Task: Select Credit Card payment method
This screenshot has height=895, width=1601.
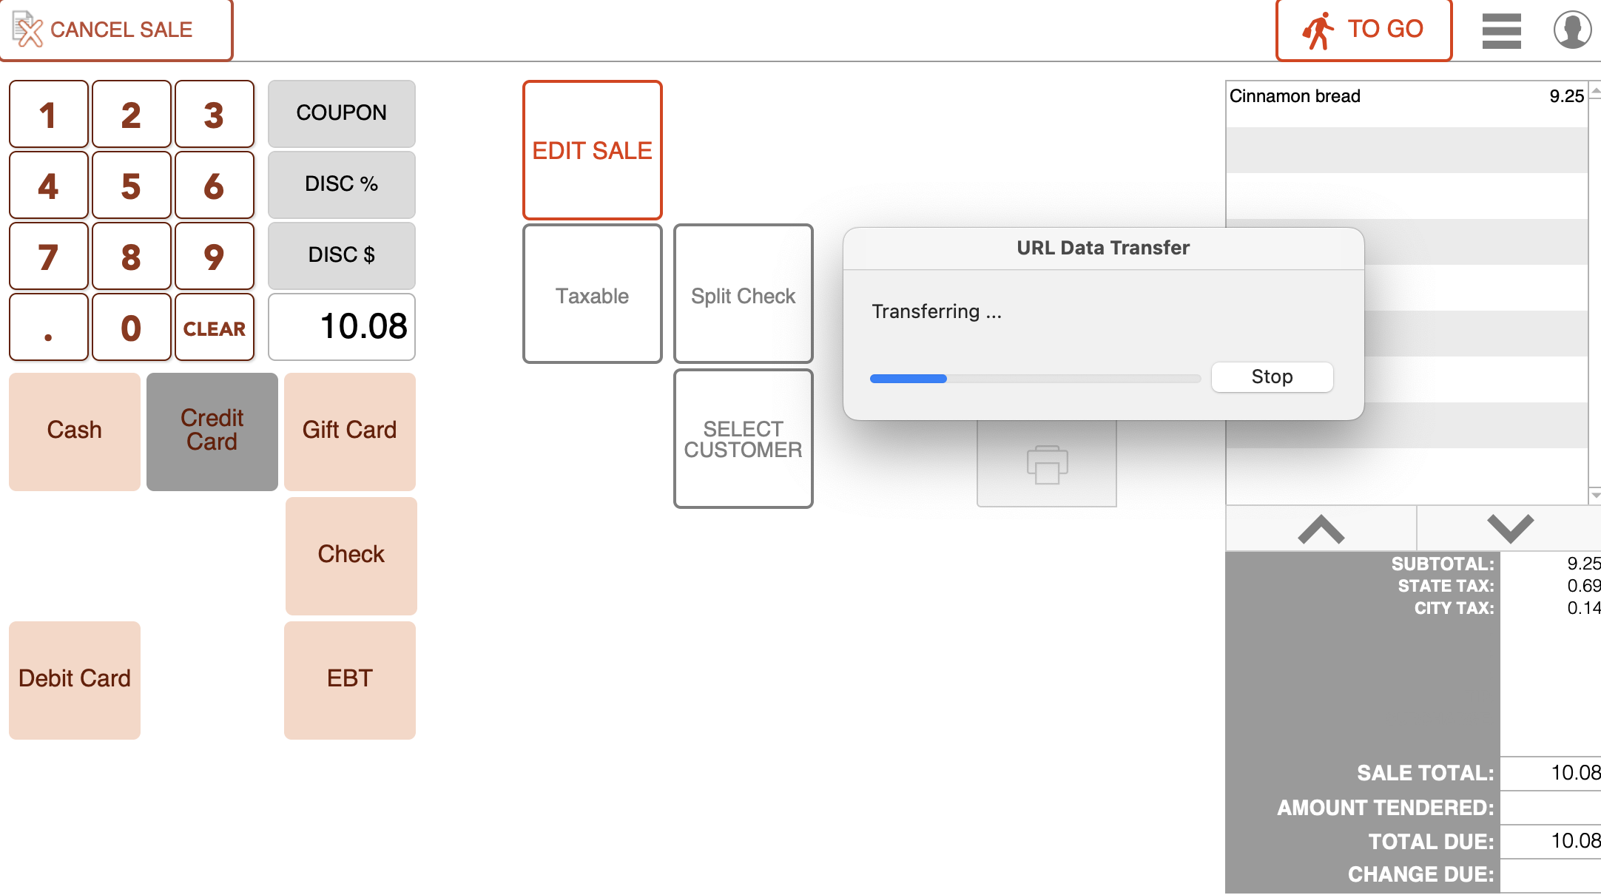Action: click(212, 431)
